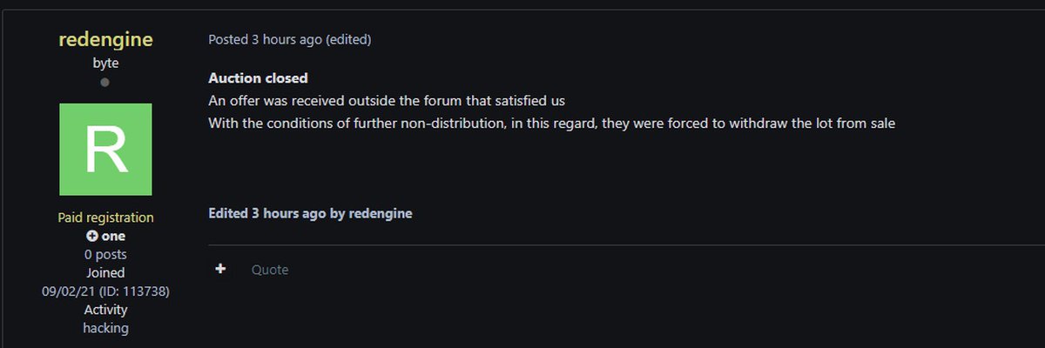This screenshot has height=348, width=1045.
Task: Toggle the MultiQuote plus button
Action: click(221, 270)
